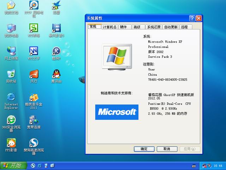Click the Microsoft logo banner
The height and width of the screenshot is (170, 226).
click(x=117, y=112)
